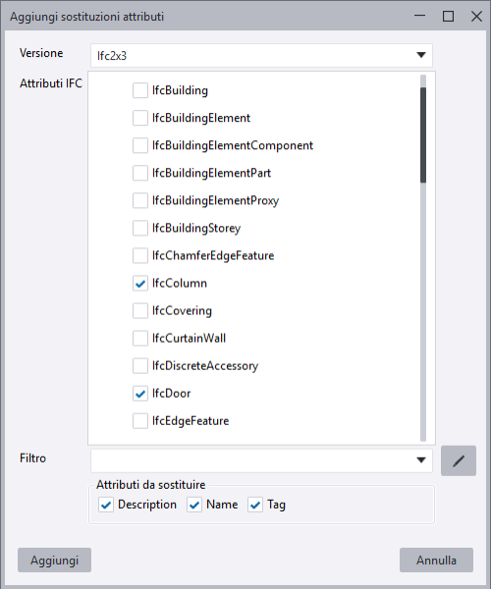This screenshot has height=589, width=491.
Task: Uncheck the IfcColumn checkbox
Action: [x=140, y=284]
